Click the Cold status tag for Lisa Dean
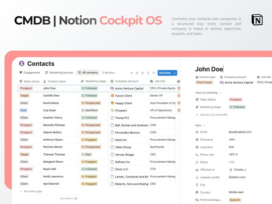 [23, 110]
